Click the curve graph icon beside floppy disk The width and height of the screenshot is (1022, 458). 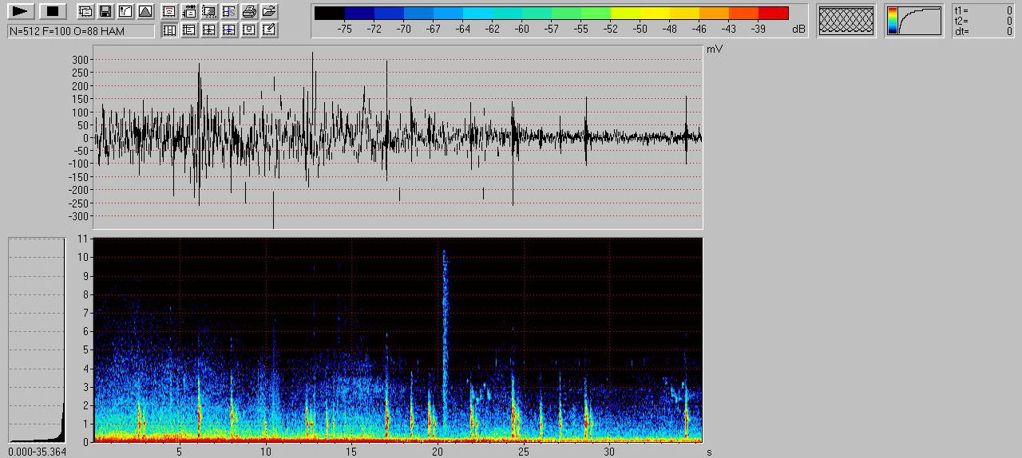tap(125, 11)
